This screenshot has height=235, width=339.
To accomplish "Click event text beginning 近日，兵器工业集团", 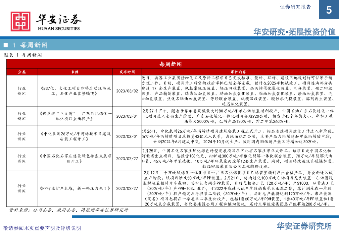I will coord(238,91).
